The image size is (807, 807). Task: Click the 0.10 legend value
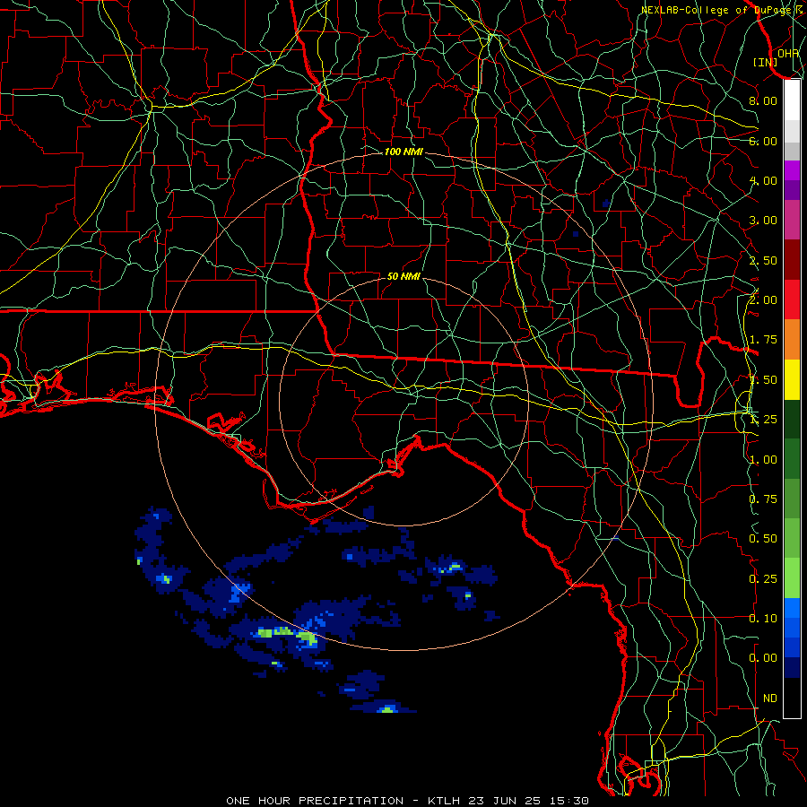tap(763, 619)
